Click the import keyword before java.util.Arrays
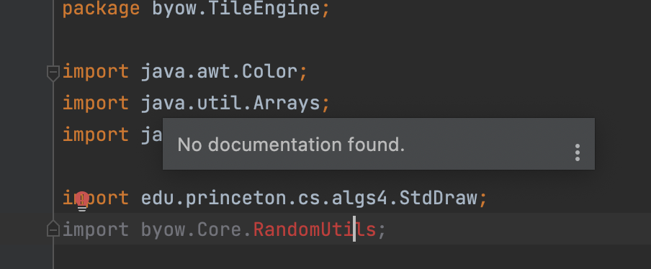Image resolution: width=651 pixels, height=269 pixels. coord(96,104)
